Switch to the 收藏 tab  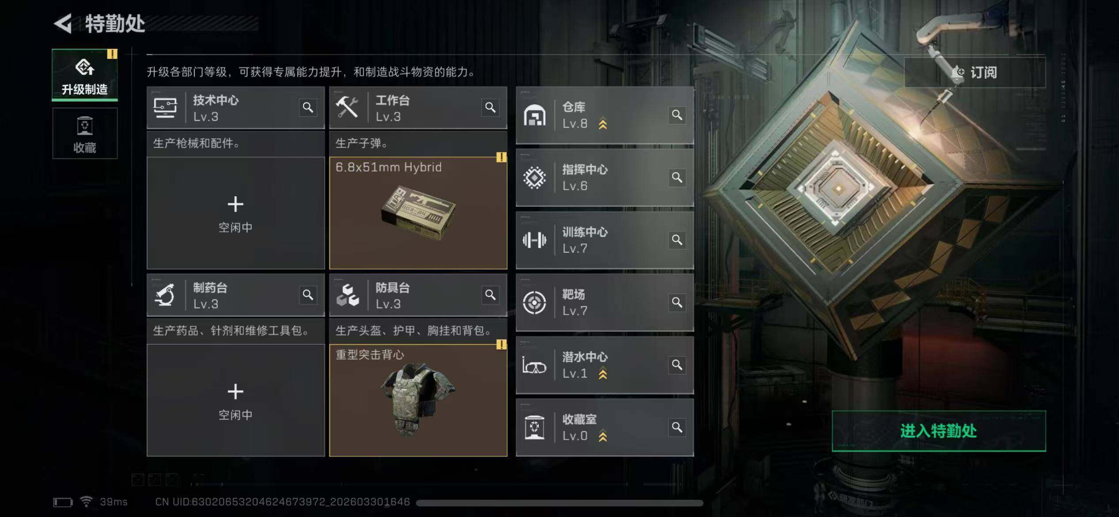(x=85, y=133)
